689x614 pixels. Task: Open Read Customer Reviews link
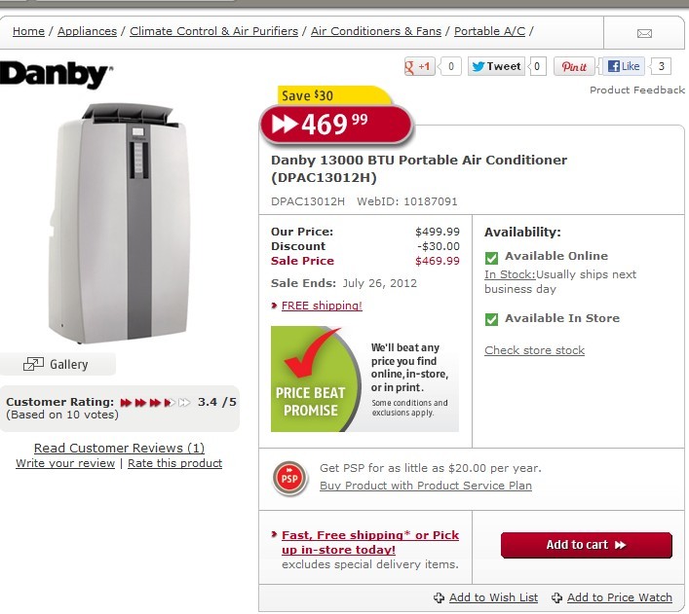(x=119, y=449)
